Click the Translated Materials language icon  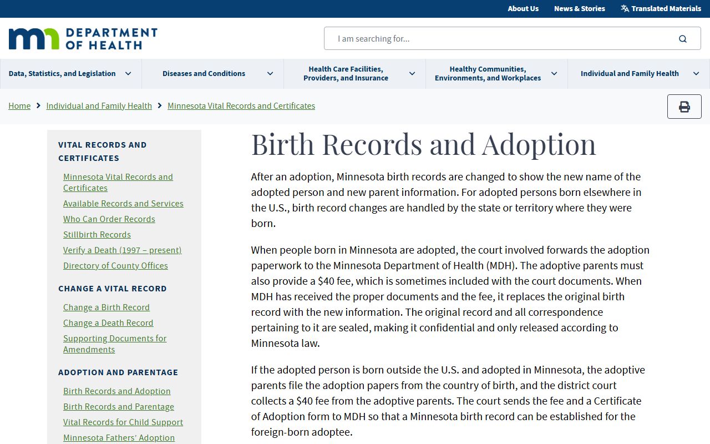[625, 8]
